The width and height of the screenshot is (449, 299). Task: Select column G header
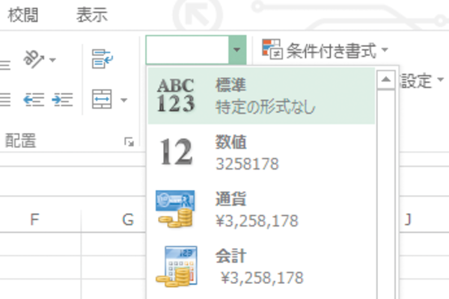pyautogui.click(x=128, y=220)
